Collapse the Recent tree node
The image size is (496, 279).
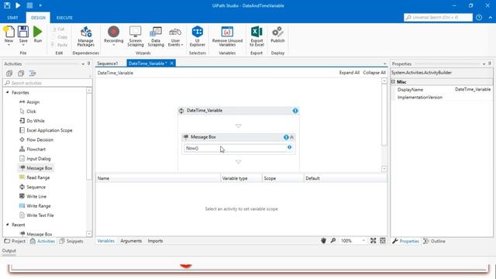coord(8,224)
